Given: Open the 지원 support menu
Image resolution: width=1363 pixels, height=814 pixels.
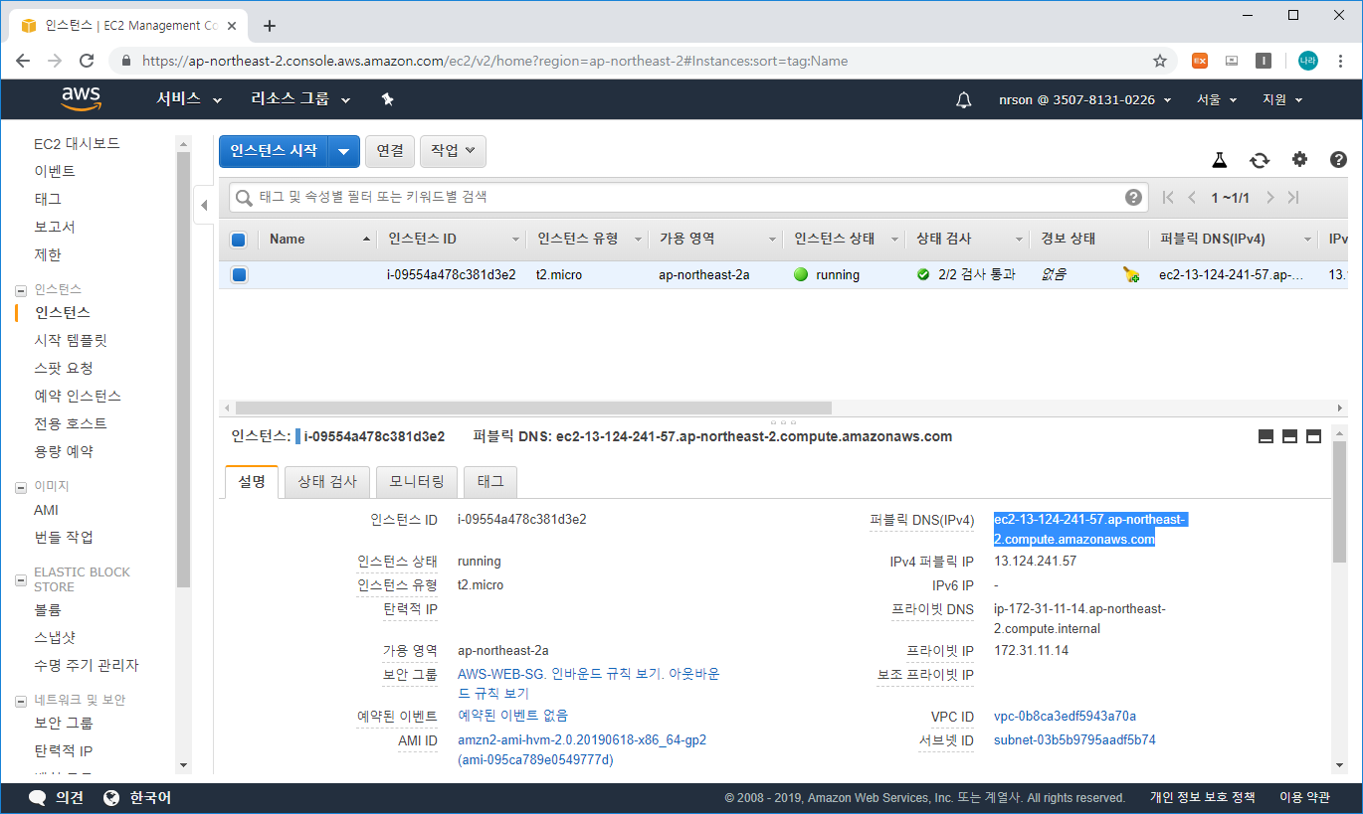Looking at the screenshot, I should point(1282,99).
